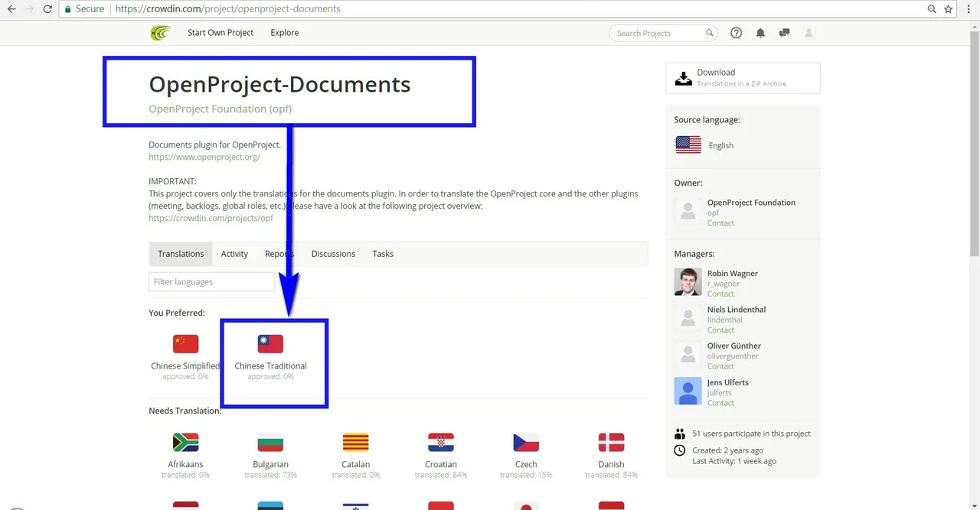Click the Chinese Simplified label
Viewport: 980px width, 510px height.
185,366
